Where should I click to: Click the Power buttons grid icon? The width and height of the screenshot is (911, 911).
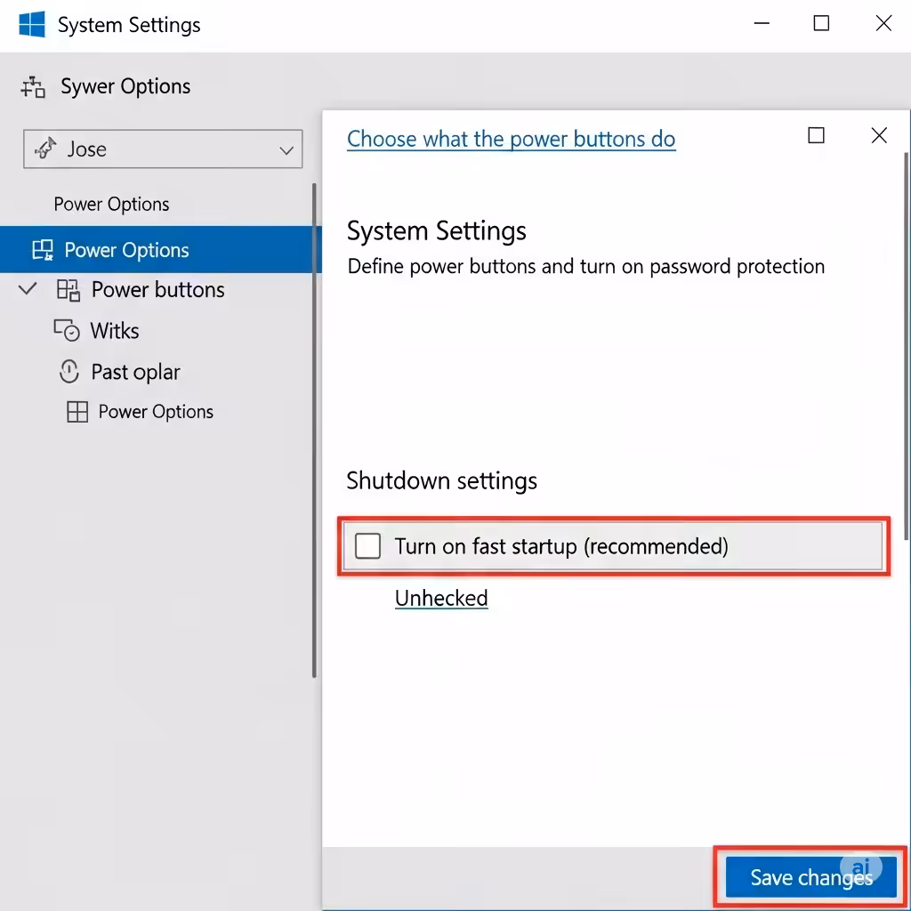(x=68, y=289)
